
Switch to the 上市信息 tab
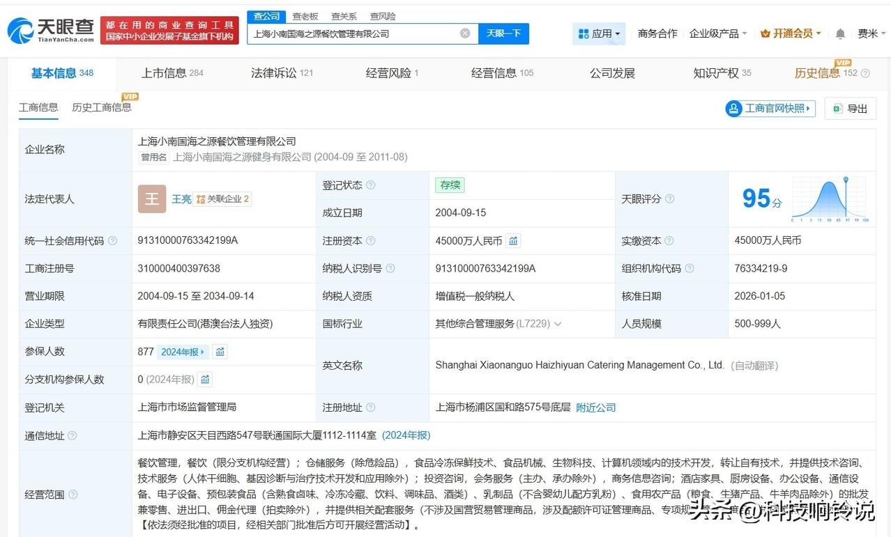172,73
